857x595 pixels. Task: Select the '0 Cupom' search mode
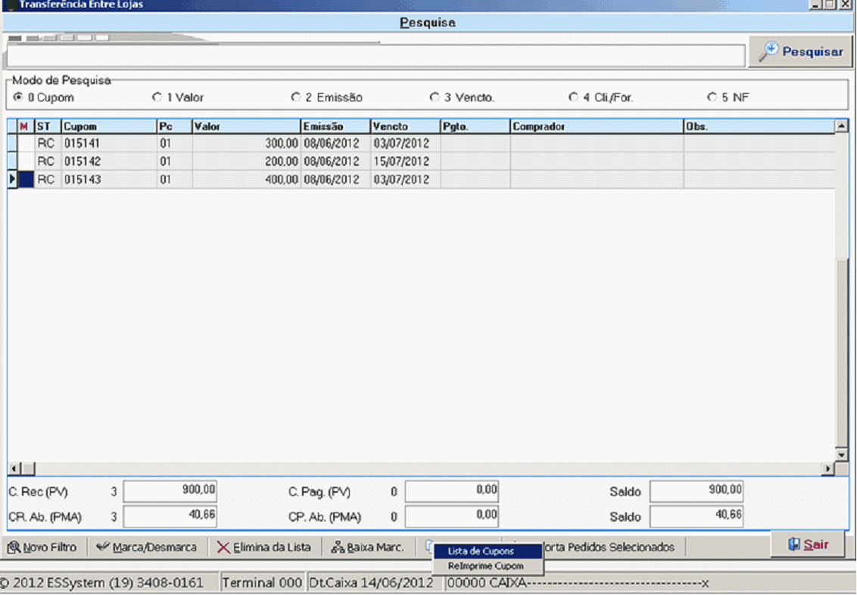pos(18,98)
